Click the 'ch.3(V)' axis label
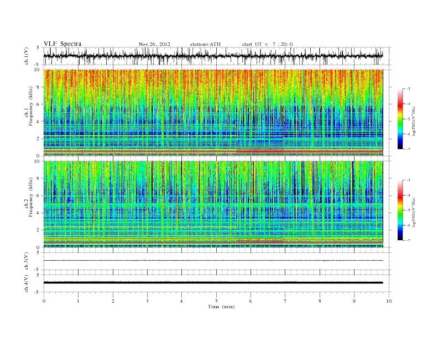 (27, 261)
